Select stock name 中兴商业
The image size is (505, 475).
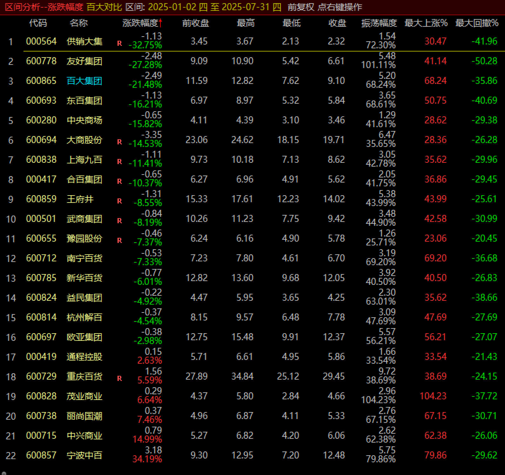click(x=84, y=436)
